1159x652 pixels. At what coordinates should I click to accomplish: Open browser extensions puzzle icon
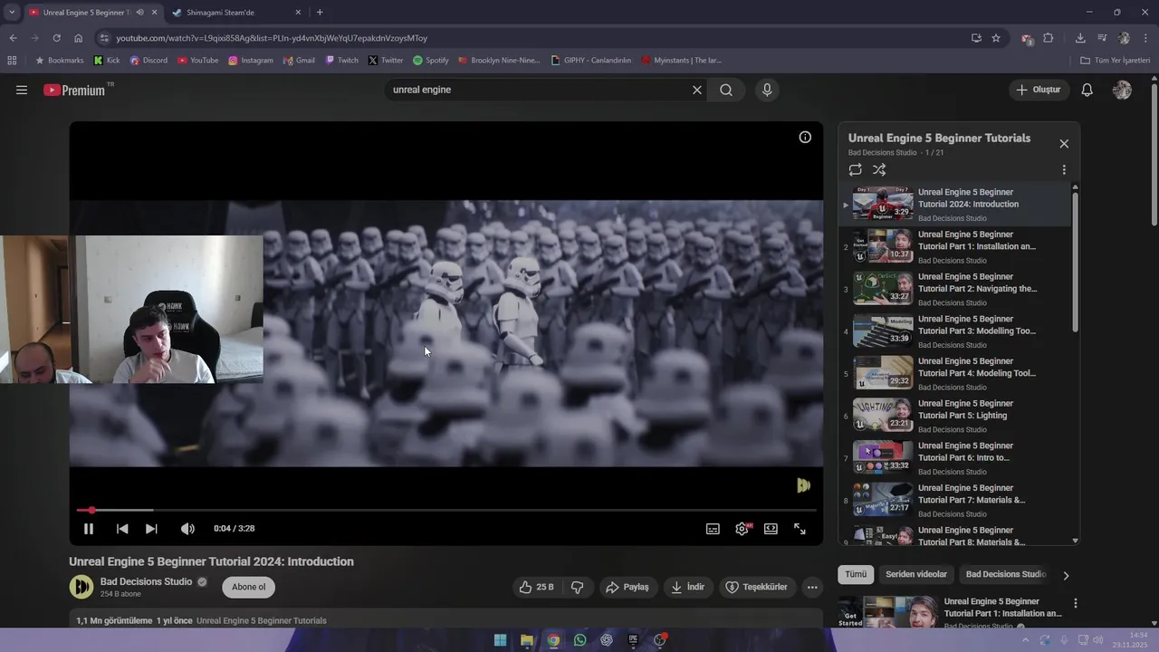[x=1049, y=38]
